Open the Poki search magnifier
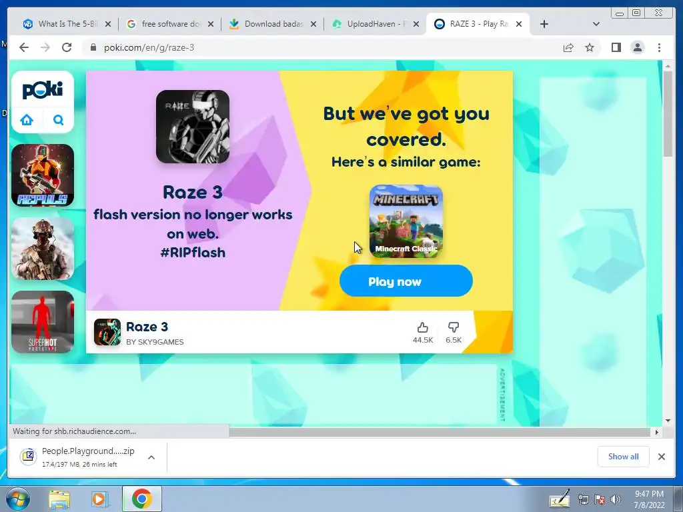Screen dimensions: 683x512 [59, 120]
